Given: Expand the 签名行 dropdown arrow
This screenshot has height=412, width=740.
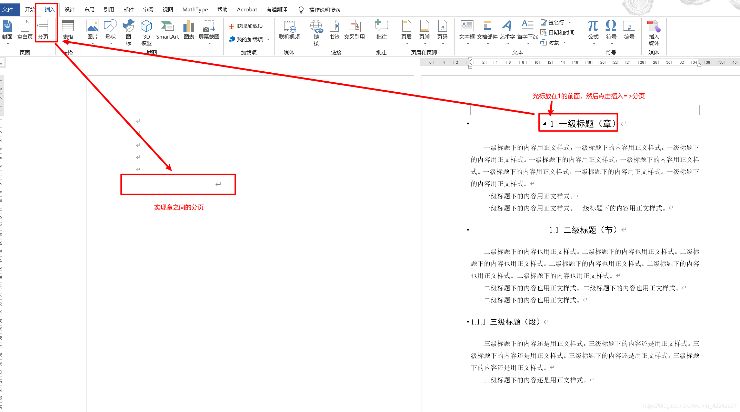Looking at the screenshot, I should click(570, 22).
